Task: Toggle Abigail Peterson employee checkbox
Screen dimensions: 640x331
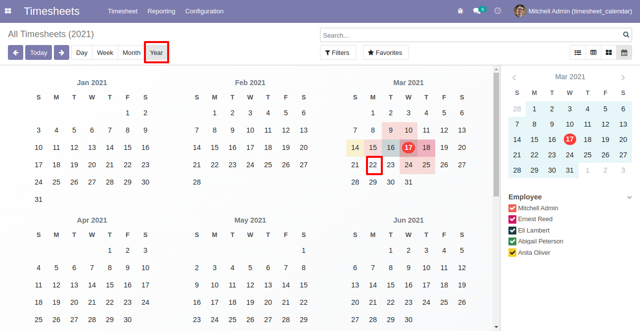Action: tap(512, 241)
